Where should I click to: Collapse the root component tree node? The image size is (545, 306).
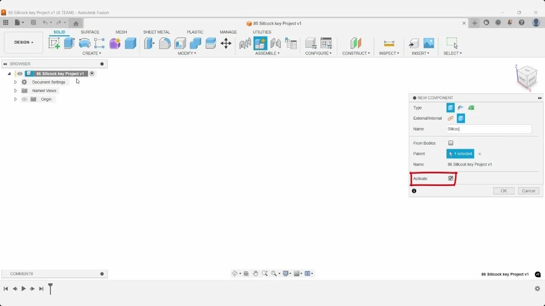(x=9, y=73)
